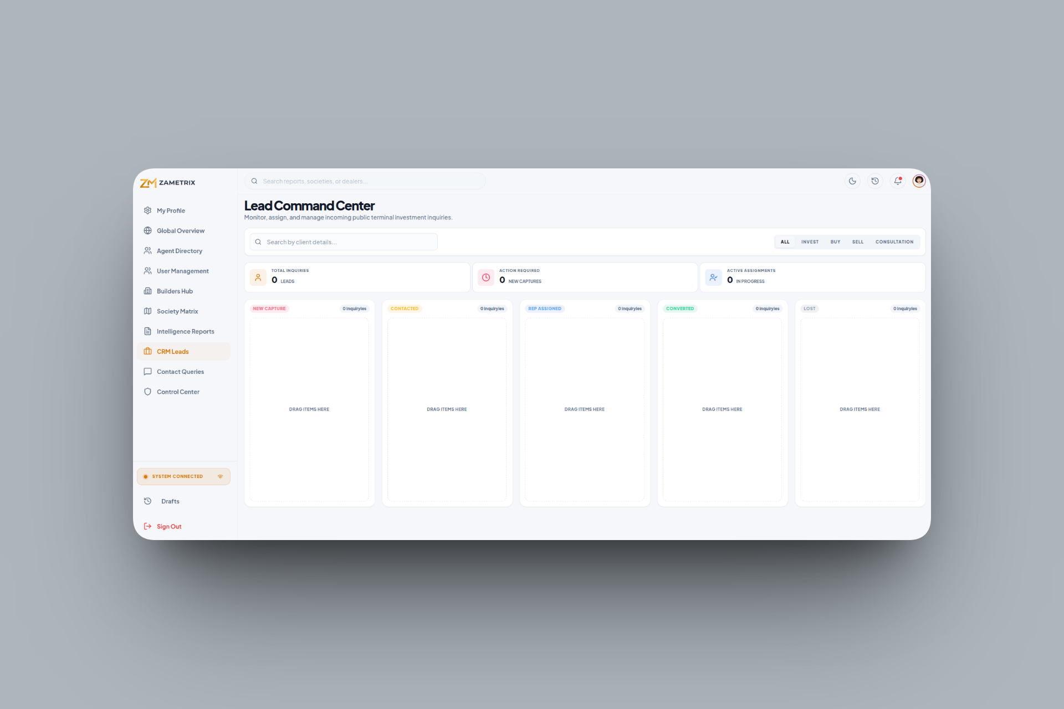Click Control Center shield icon
Viewport: 1064px width, 709px height.
pyautogui.click(x=147, y=392)
